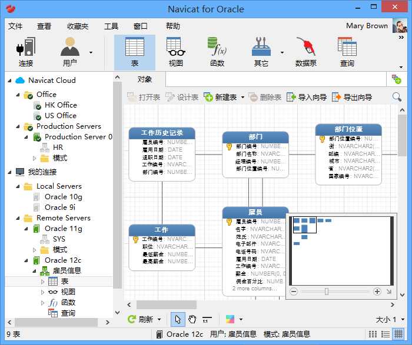This screenshot has height=345, width=412.
Task: Select the 部门位置 table header in diagram
Action: [x=348, y=129]
